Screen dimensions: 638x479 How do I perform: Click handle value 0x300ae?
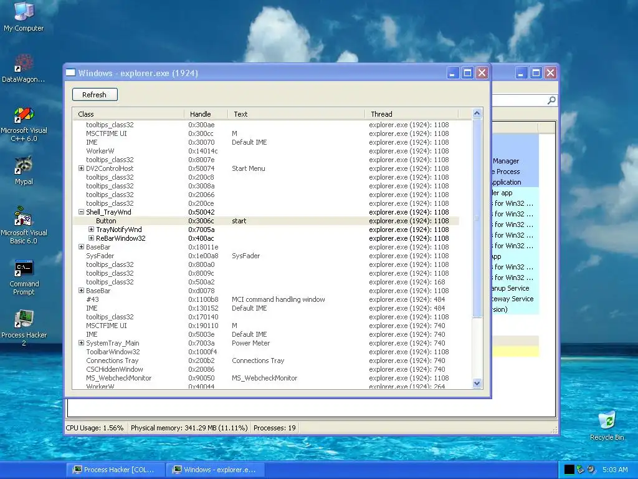pos(201,125)
